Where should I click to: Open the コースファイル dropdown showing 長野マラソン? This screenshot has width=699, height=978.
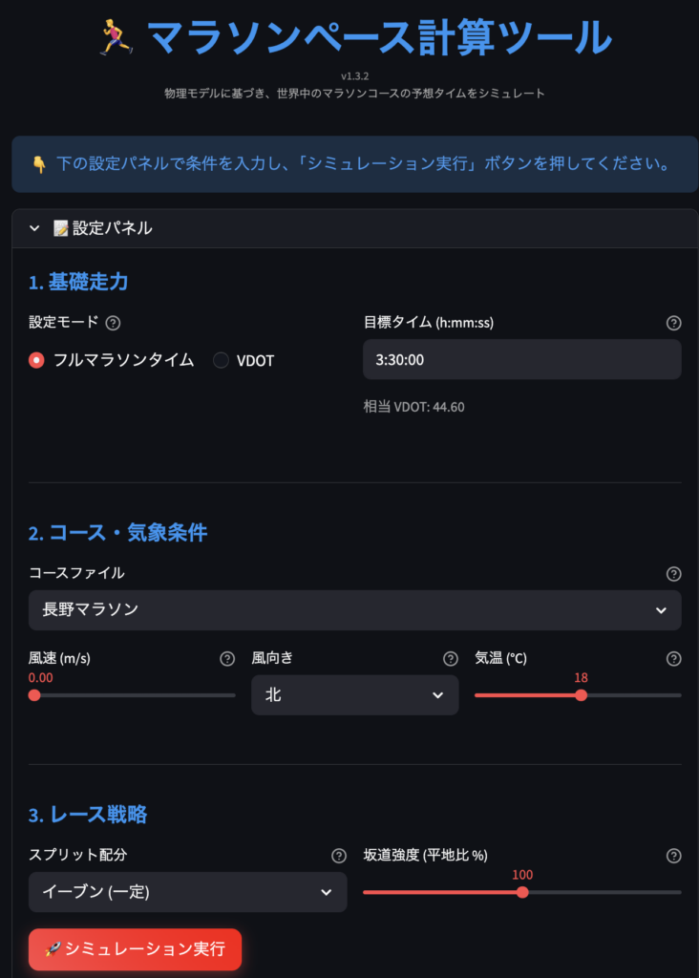[354, 609]
